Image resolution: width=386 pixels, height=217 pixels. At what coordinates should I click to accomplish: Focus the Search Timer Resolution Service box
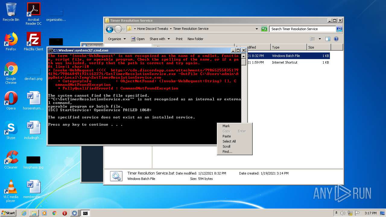302,29
